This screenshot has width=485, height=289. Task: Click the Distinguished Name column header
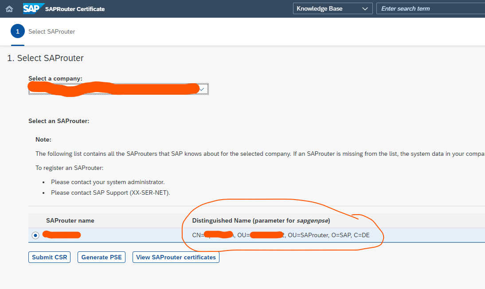tap(261, 220)
